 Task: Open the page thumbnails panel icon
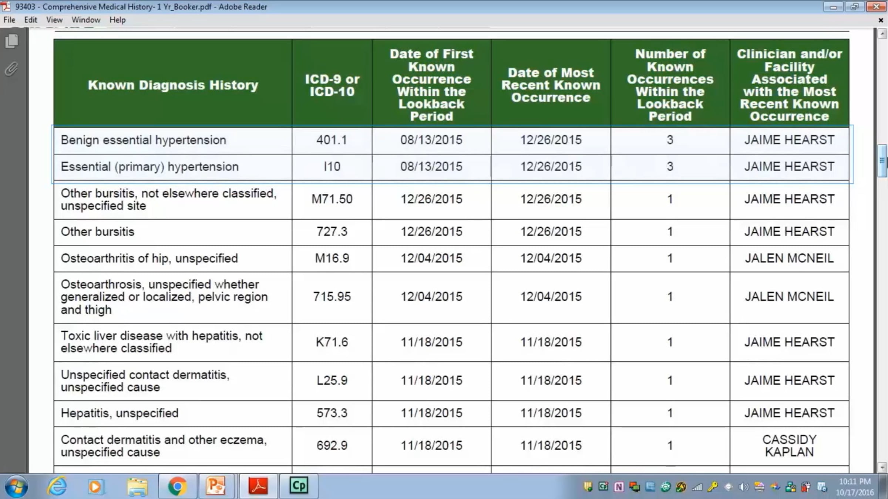coord(11,41)
